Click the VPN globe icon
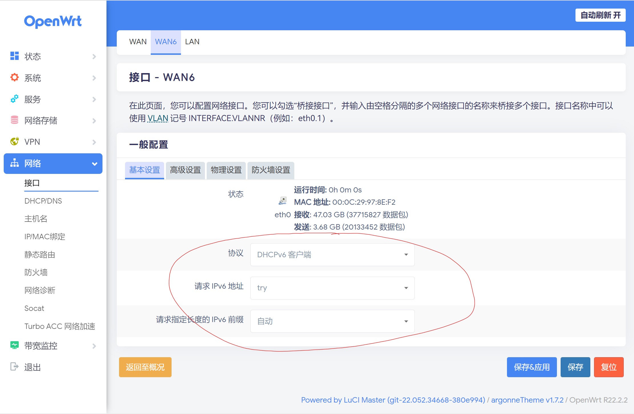634x414 pixels. pos(15,142)
